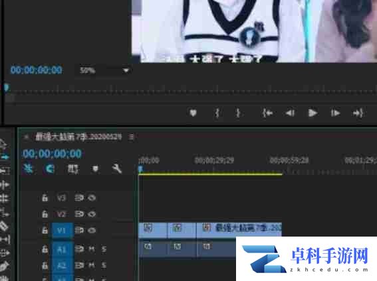
Task: Select the Slip tool
Action: coord(5,239)
